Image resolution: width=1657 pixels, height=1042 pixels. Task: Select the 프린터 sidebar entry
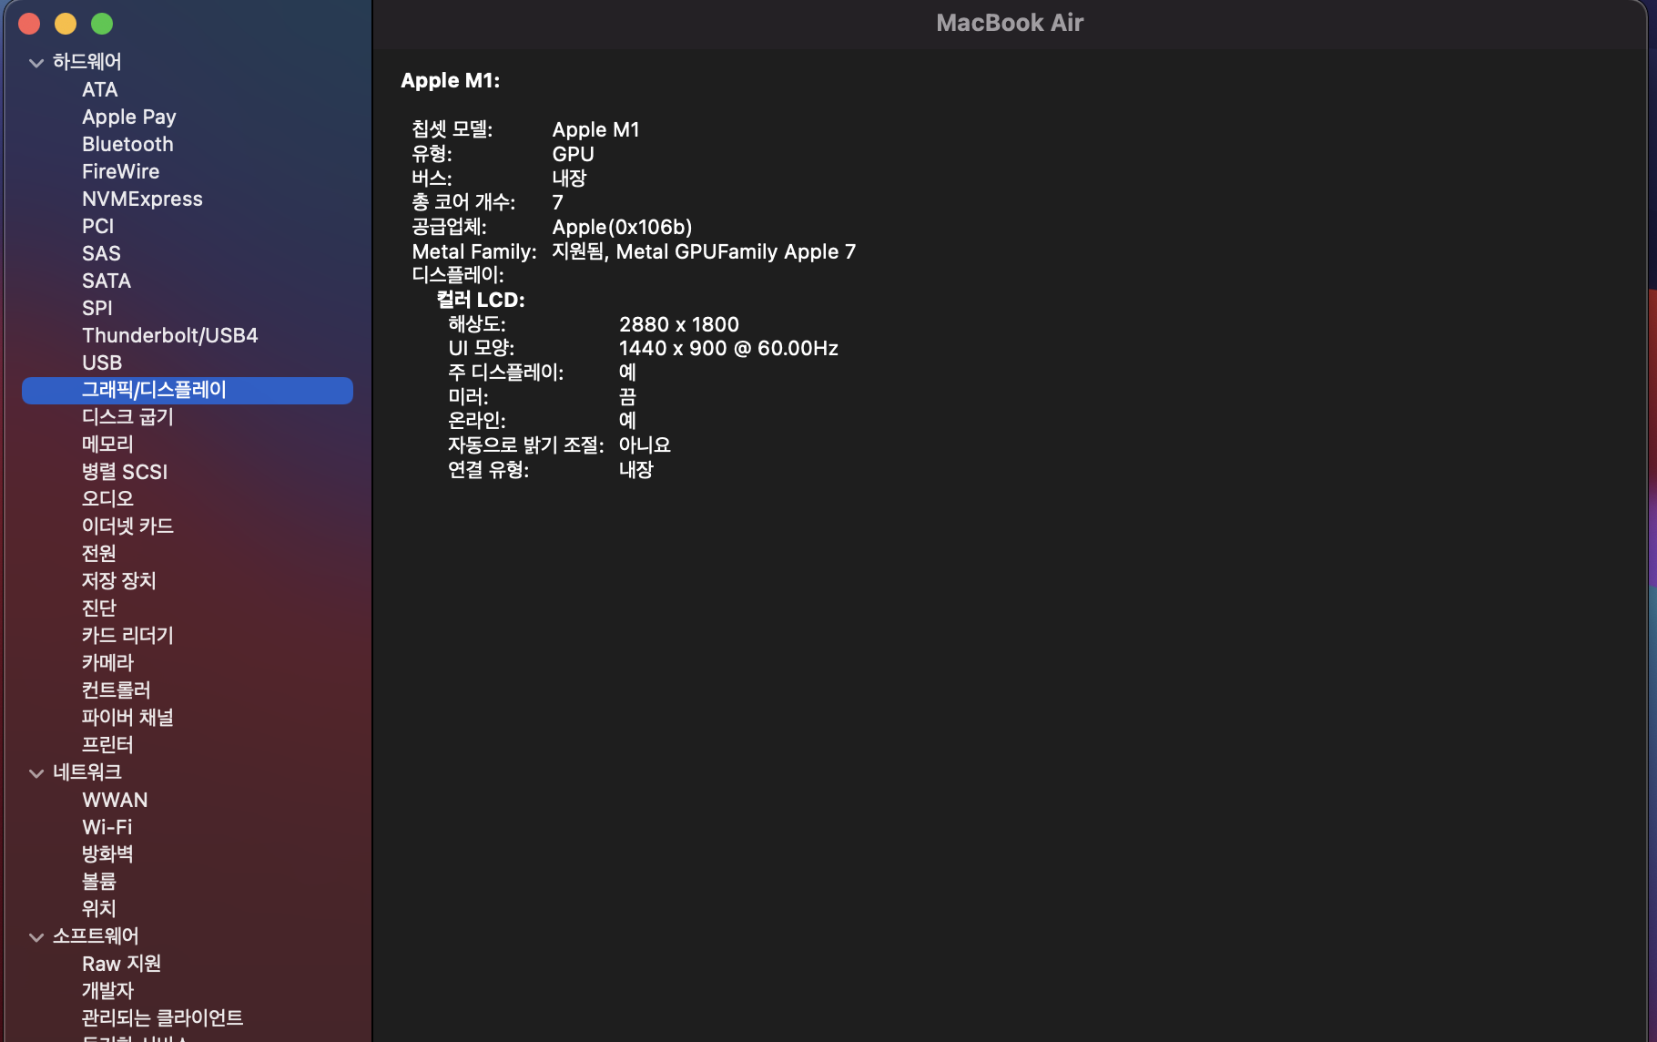pyautogui.click(x=107, y=745)
